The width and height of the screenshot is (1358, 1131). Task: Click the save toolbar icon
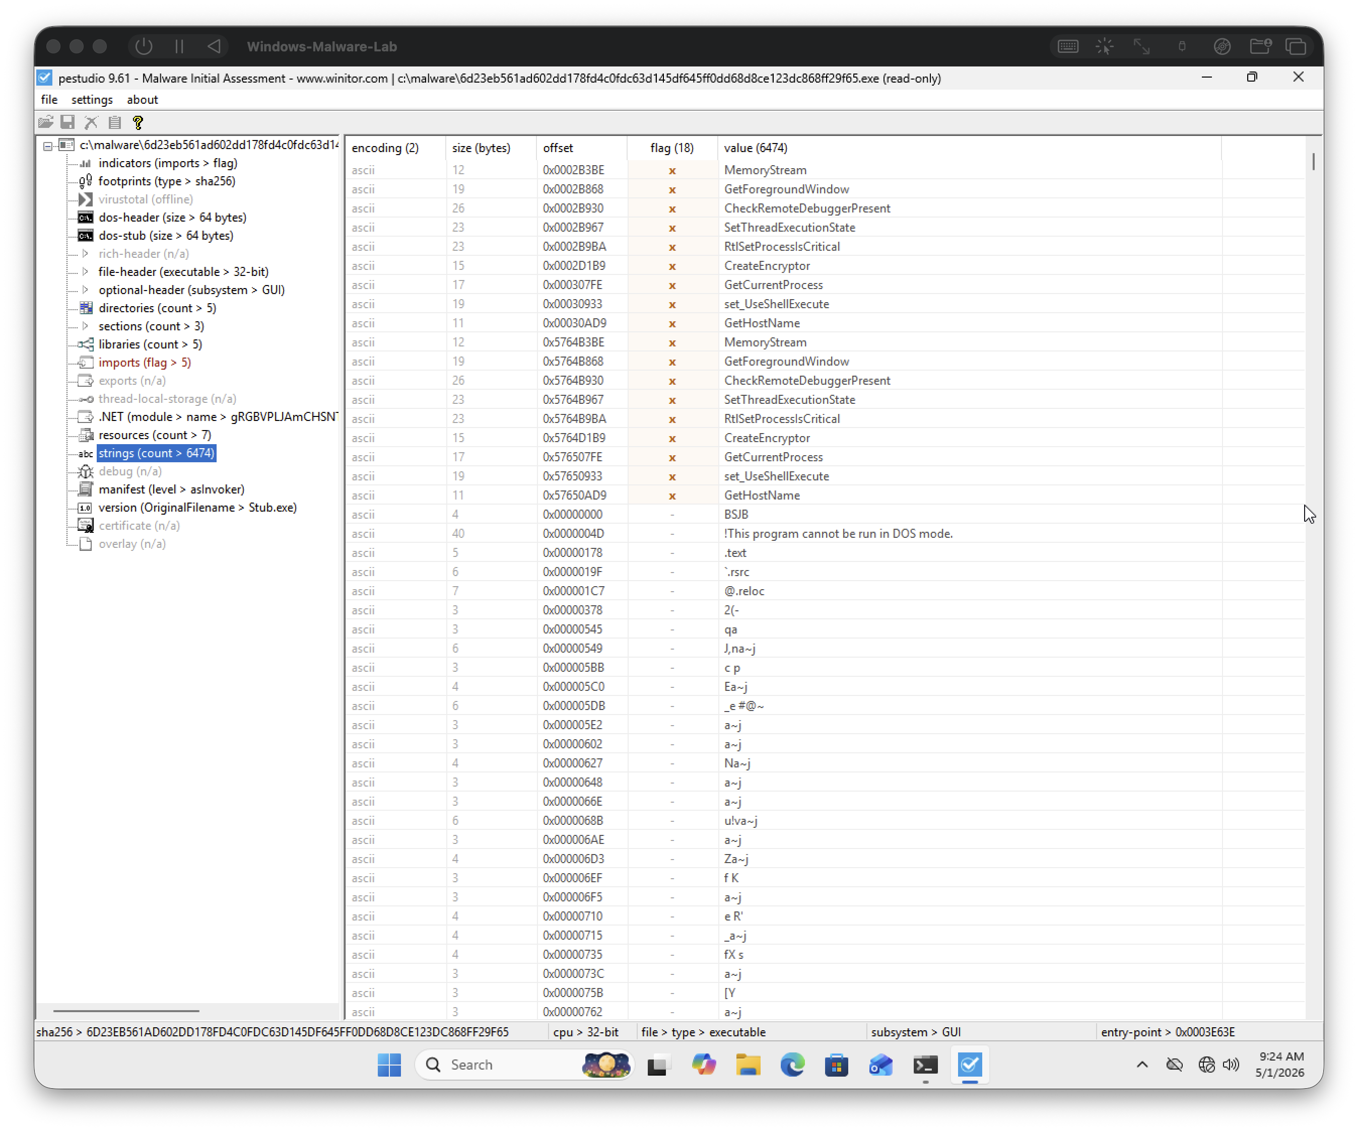[x=67, y=121]
